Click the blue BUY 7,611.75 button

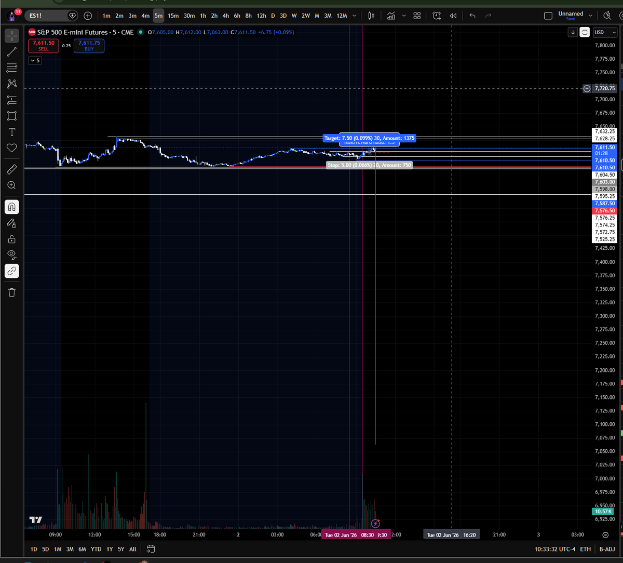(89, 46)
